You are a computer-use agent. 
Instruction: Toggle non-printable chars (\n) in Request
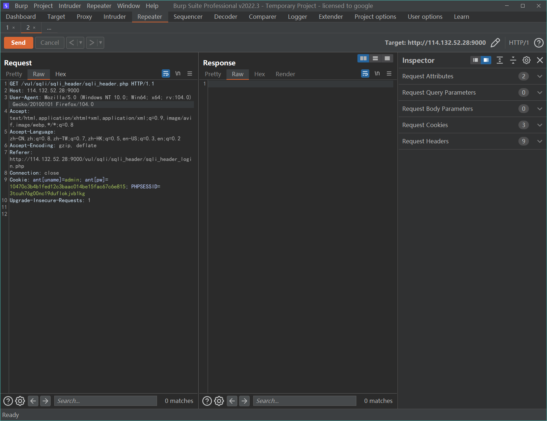point(178,74)
